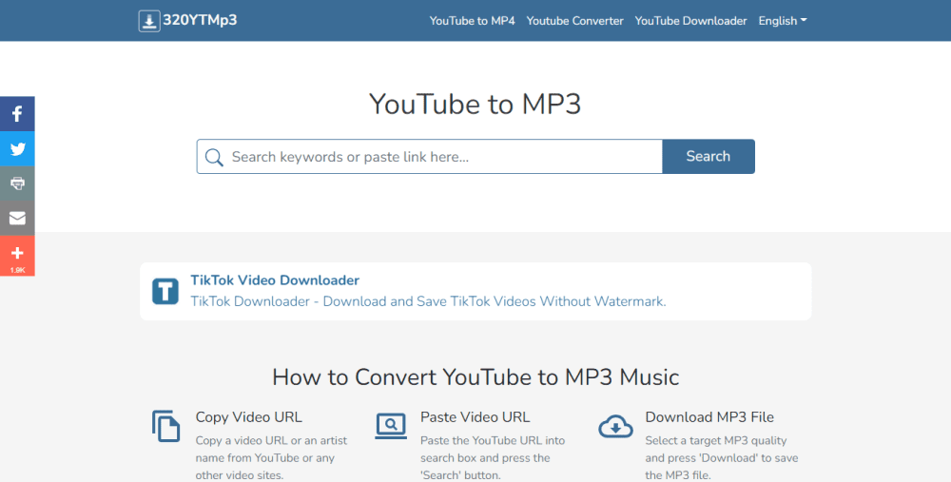
Task: Share the page on Facebook
Action: tap(17, 114)
